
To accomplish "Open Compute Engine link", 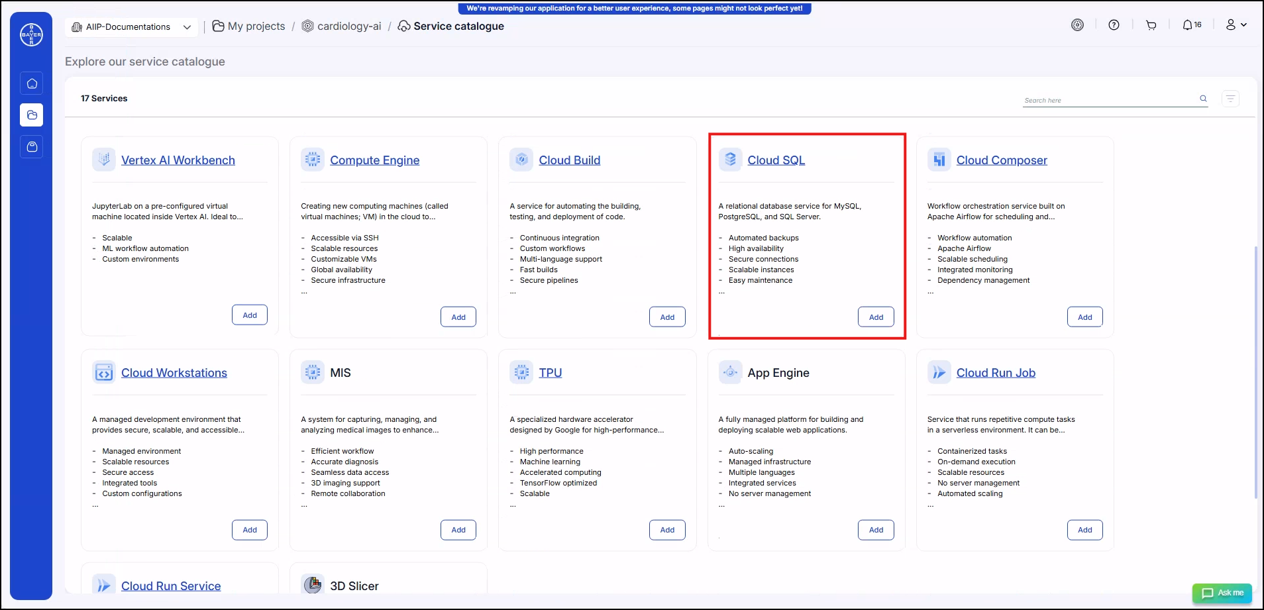I will click(x=375, y=160).
